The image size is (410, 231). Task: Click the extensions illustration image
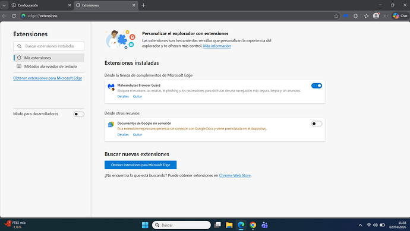tap(121, 39)
